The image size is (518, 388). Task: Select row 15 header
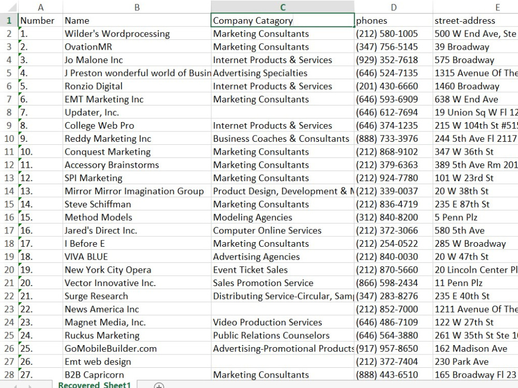pyautogui.click(x=9, y=204)
